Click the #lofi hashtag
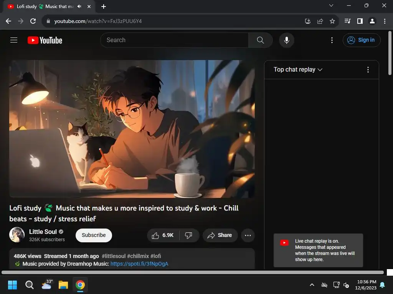The image size is (393, 294). (156, 256)
